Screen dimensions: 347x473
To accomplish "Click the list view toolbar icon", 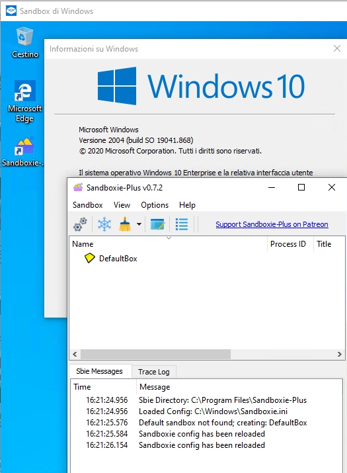I will tap(182, 224).
